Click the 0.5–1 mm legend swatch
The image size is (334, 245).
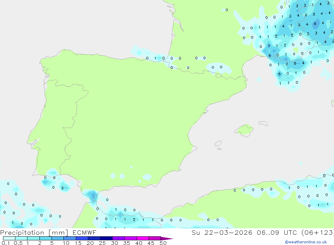(x=21, y=238)
